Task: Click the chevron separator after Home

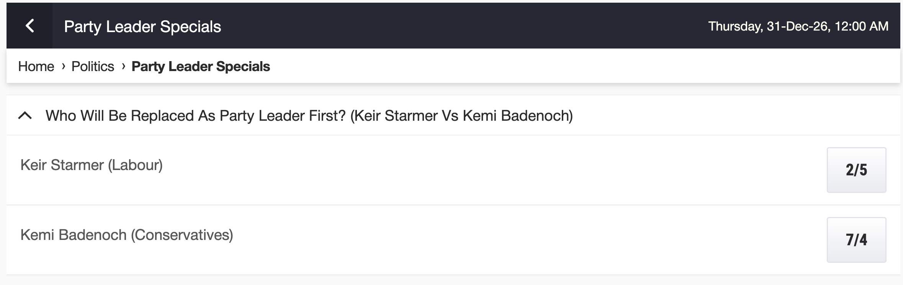Action: pos(63,66)
